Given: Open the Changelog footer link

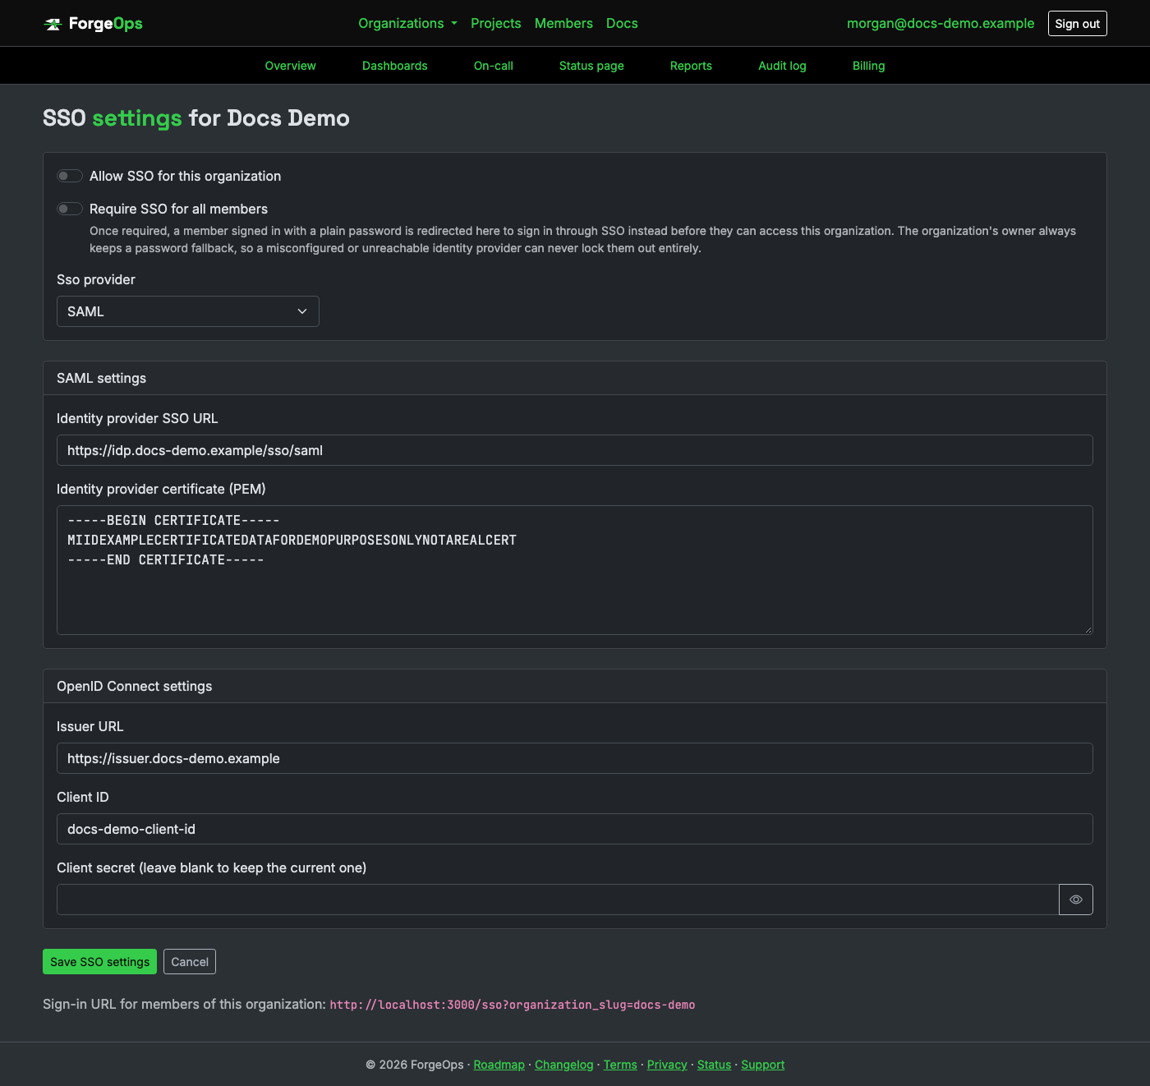Looking at the screenshot, I should 563,1065.
